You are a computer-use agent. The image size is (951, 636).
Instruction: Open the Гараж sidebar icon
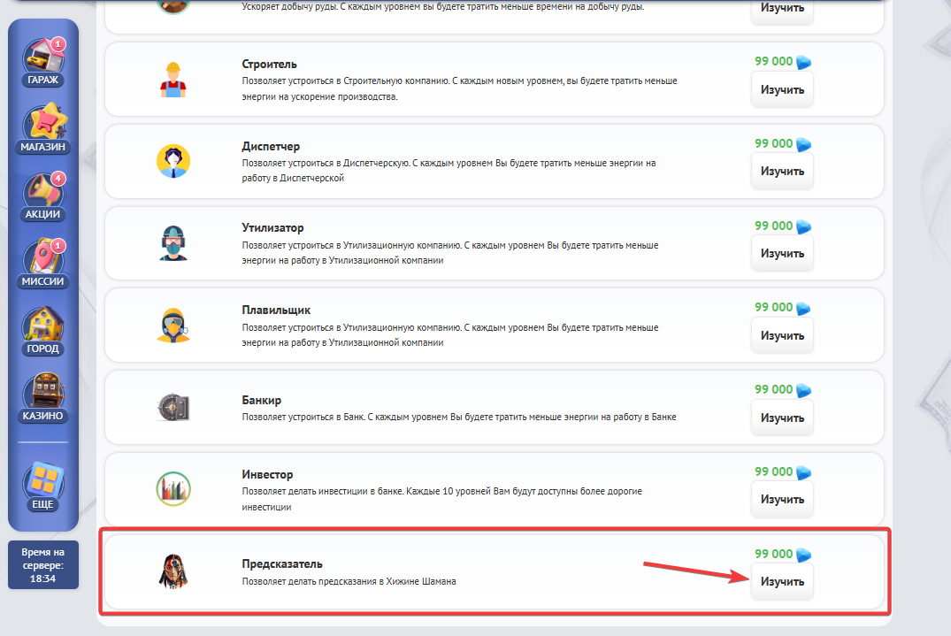43,57
